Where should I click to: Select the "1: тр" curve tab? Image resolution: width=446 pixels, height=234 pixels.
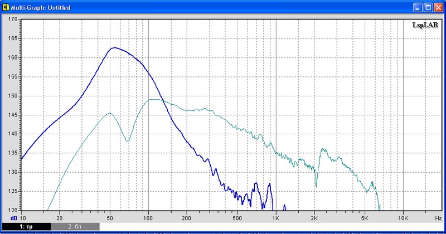pyautogui.click(x=26, y=227)
